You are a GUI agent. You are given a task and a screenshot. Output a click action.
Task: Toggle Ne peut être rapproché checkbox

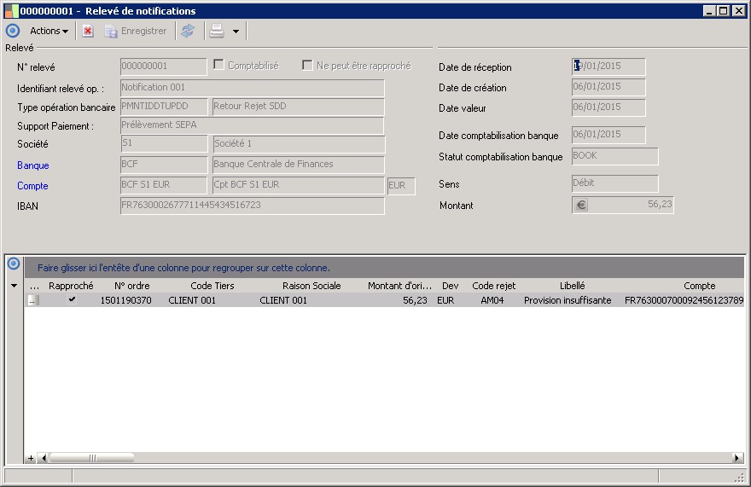[x=307, y=65]
